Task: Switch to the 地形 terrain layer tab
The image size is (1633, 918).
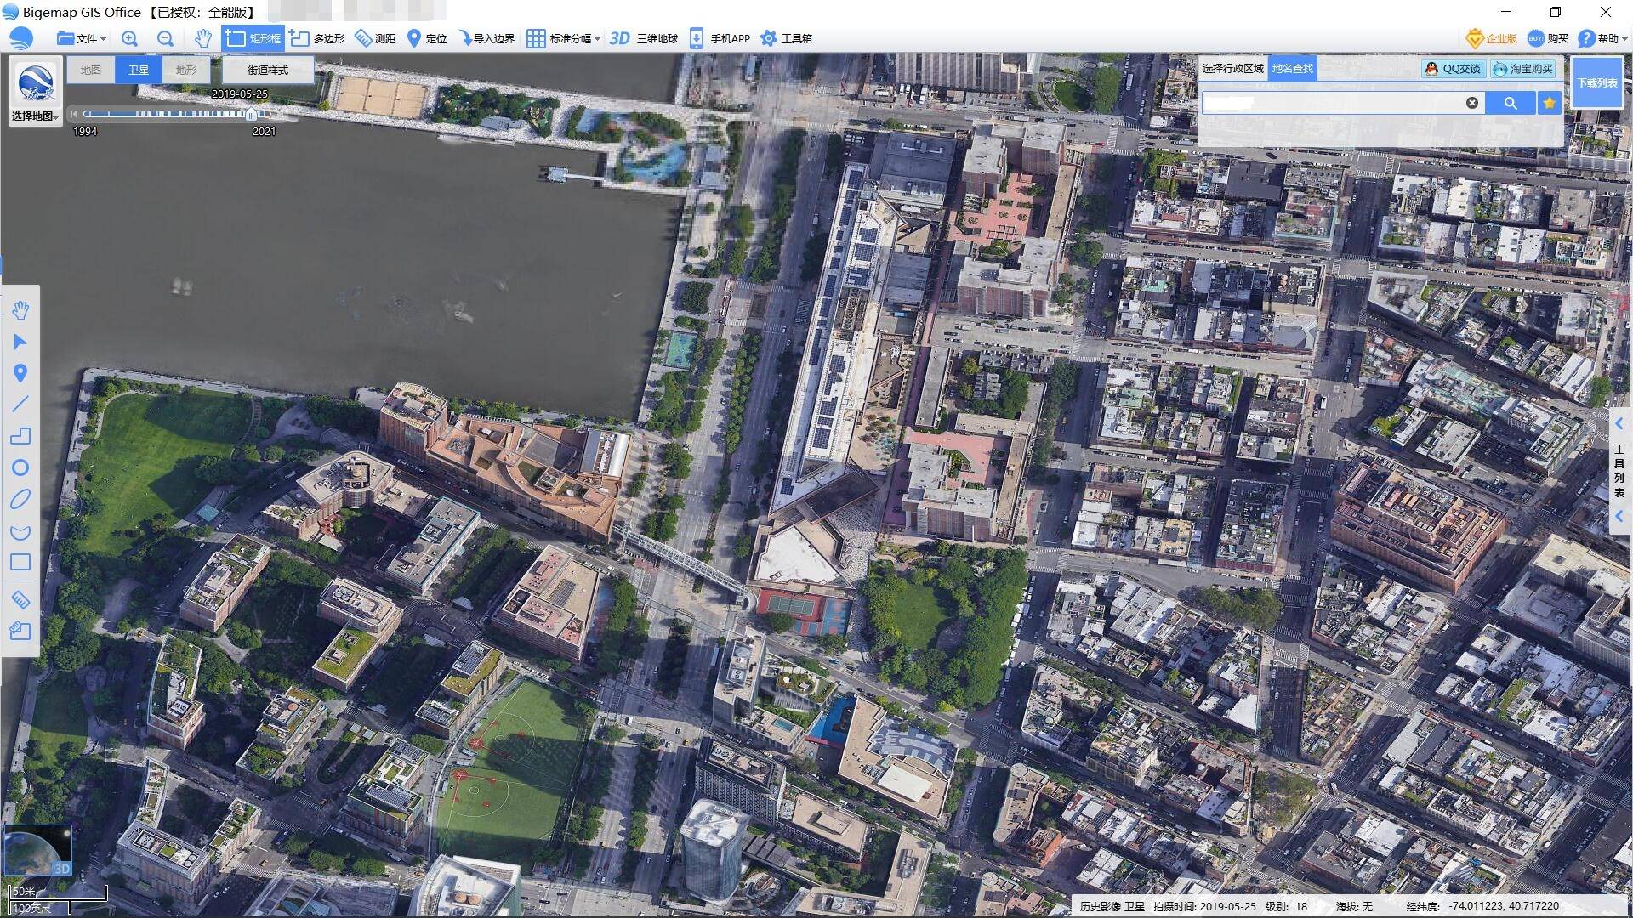Action: click(186, 70)
